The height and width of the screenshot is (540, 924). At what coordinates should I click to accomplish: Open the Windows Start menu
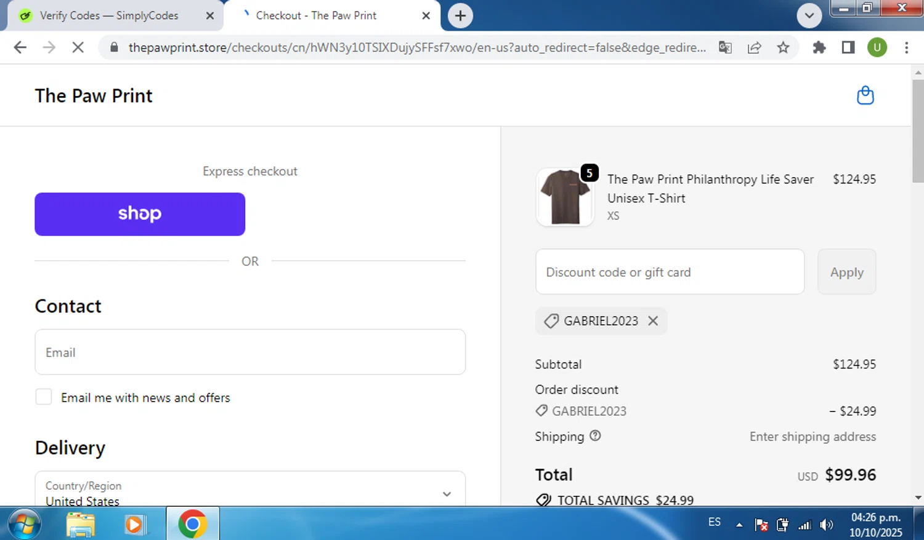[25, 524]
